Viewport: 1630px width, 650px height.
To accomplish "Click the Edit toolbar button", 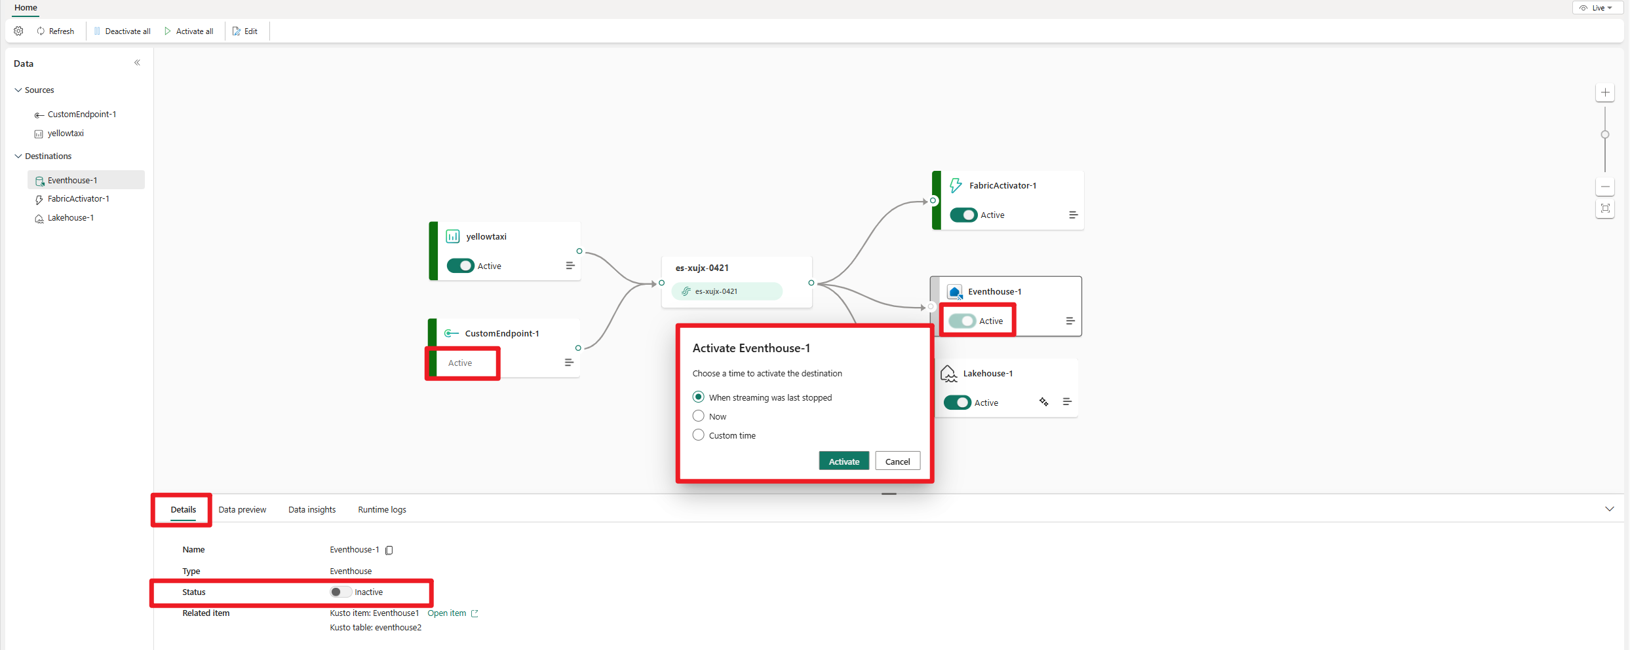I will tap(245, 31).
